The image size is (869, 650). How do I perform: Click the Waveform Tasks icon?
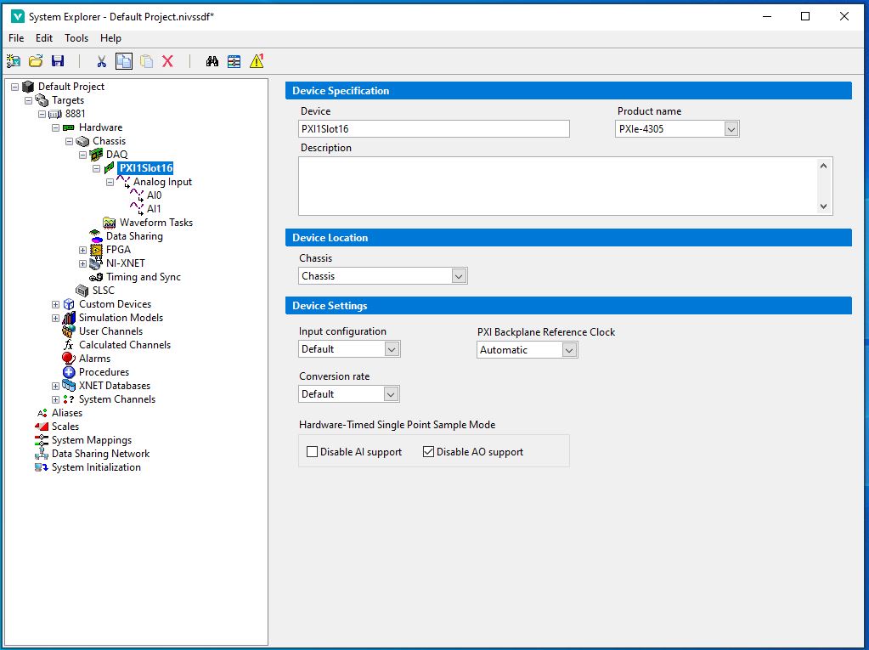click(110, 223)
